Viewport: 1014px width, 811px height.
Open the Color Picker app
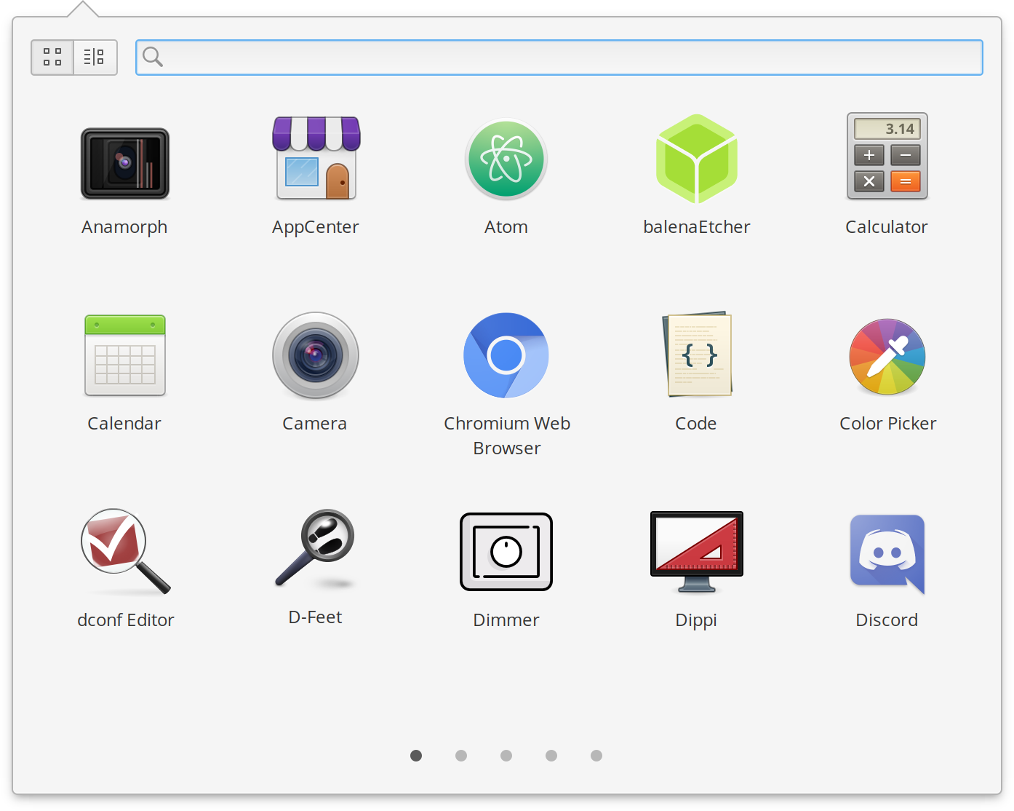pos(887,357)
